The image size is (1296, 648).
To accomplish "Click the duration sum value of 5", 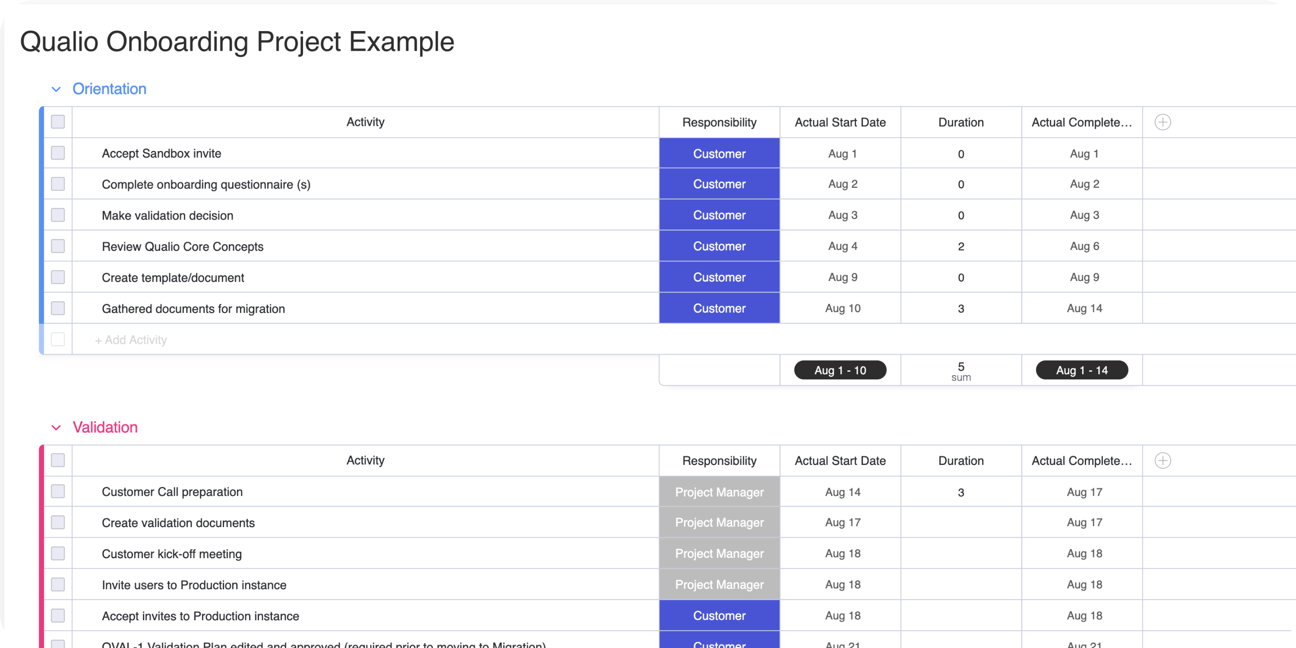I will [x=961, y=367].
